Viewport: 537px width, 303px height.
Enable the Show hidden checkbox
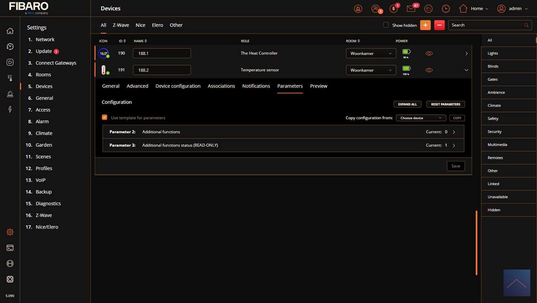pos(386,25)
